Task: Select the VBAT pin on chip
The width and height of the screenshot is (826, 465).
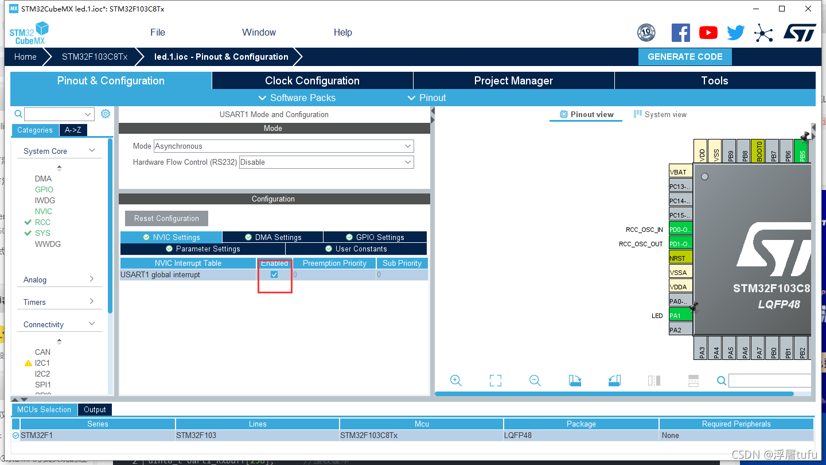Action: pyautogui.click(x=681, y=172)
